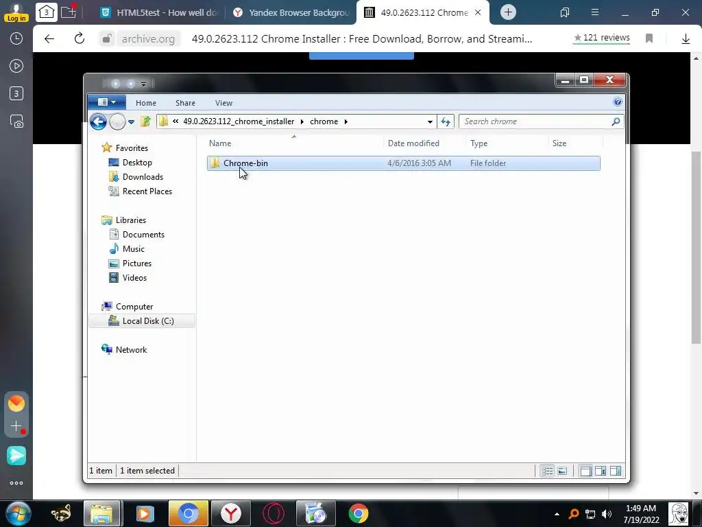Select Network in the navigation pane

131,349
